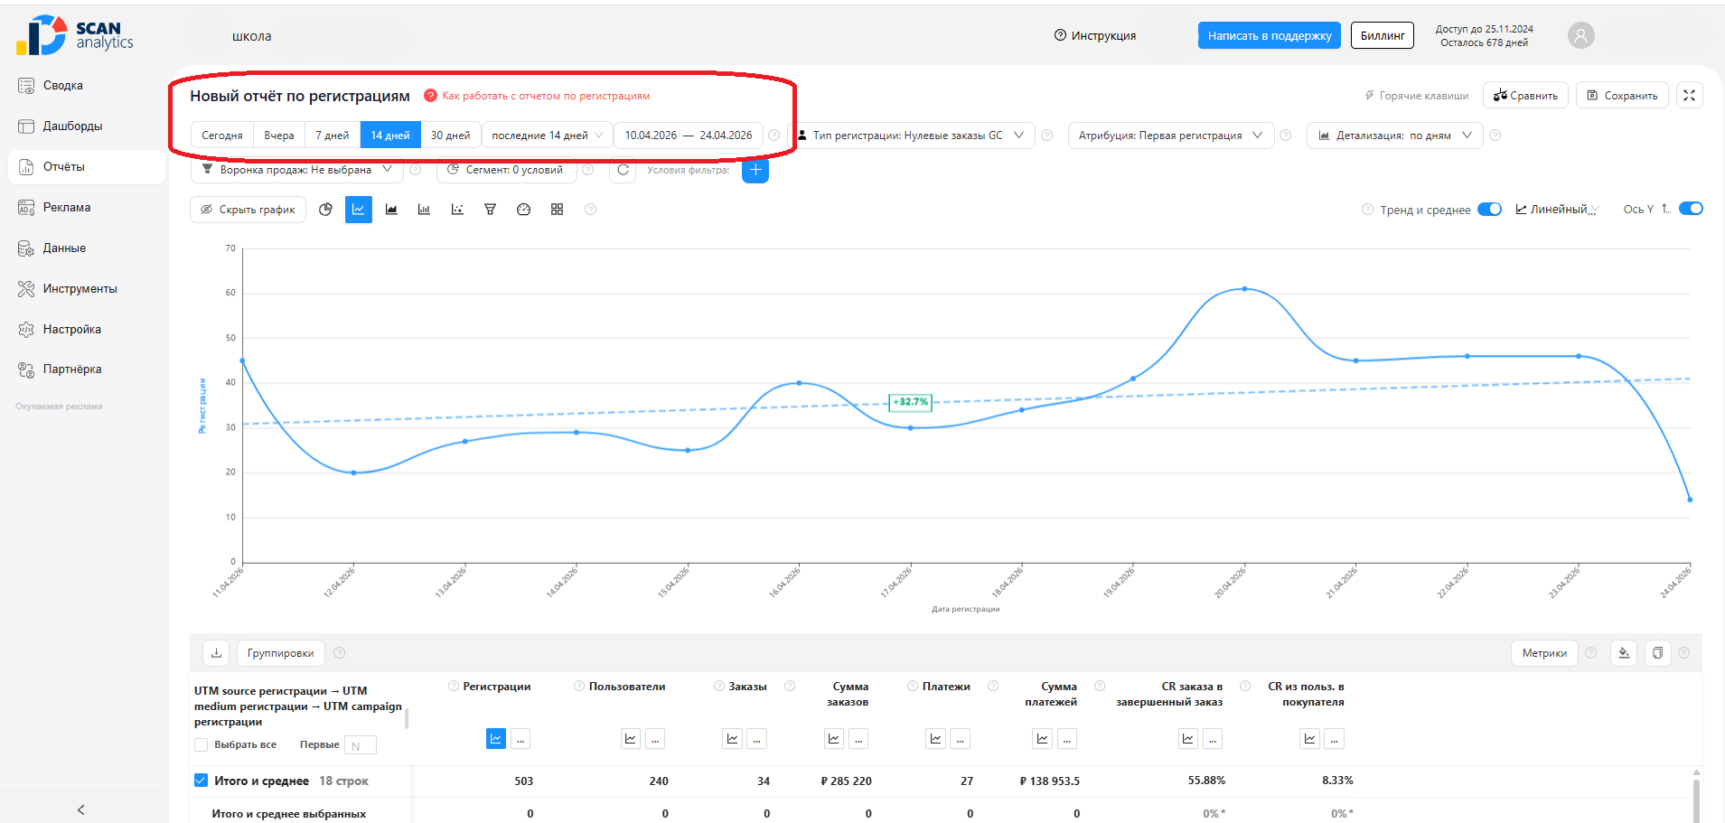This screenshot has height=823, width=1725.
Task: Switch to scatter chart type icon
Action: 457,210
